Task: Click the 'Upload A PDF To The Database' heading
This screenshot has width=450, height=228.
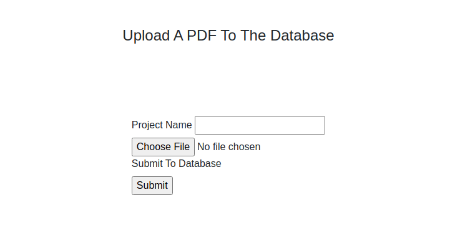Action: 228,36
